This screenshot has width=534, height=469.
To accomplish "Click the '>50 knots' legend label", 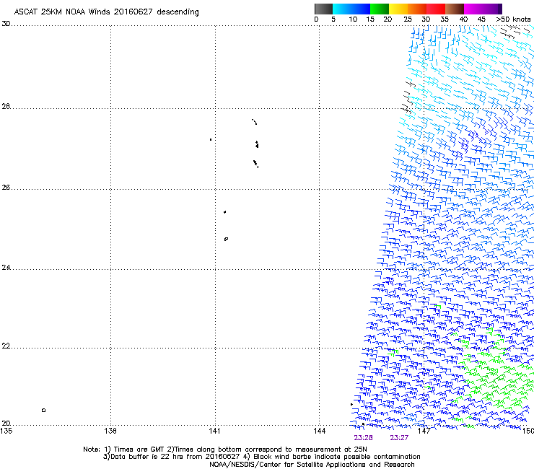I will [x=513, y=19].
